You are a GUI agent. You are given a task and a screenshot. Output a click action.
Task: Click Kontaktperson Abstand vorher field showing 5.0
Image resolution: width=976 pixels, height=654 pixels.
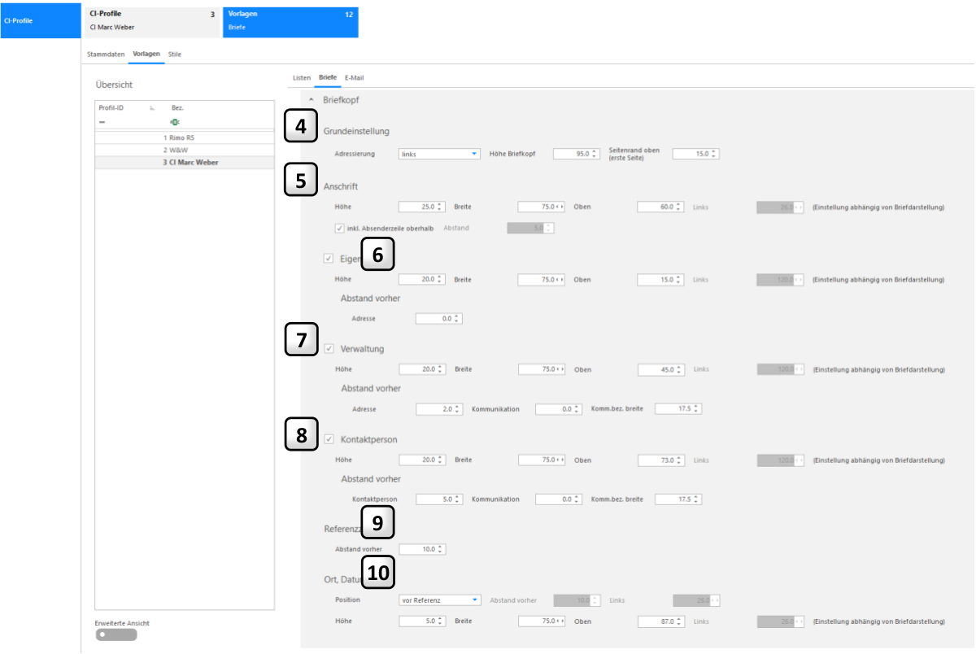coord(439,499)
